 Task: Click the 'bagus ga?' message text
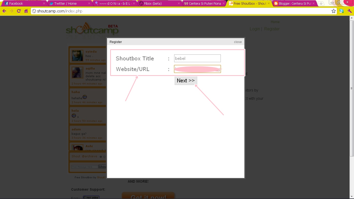click(79, 134)
